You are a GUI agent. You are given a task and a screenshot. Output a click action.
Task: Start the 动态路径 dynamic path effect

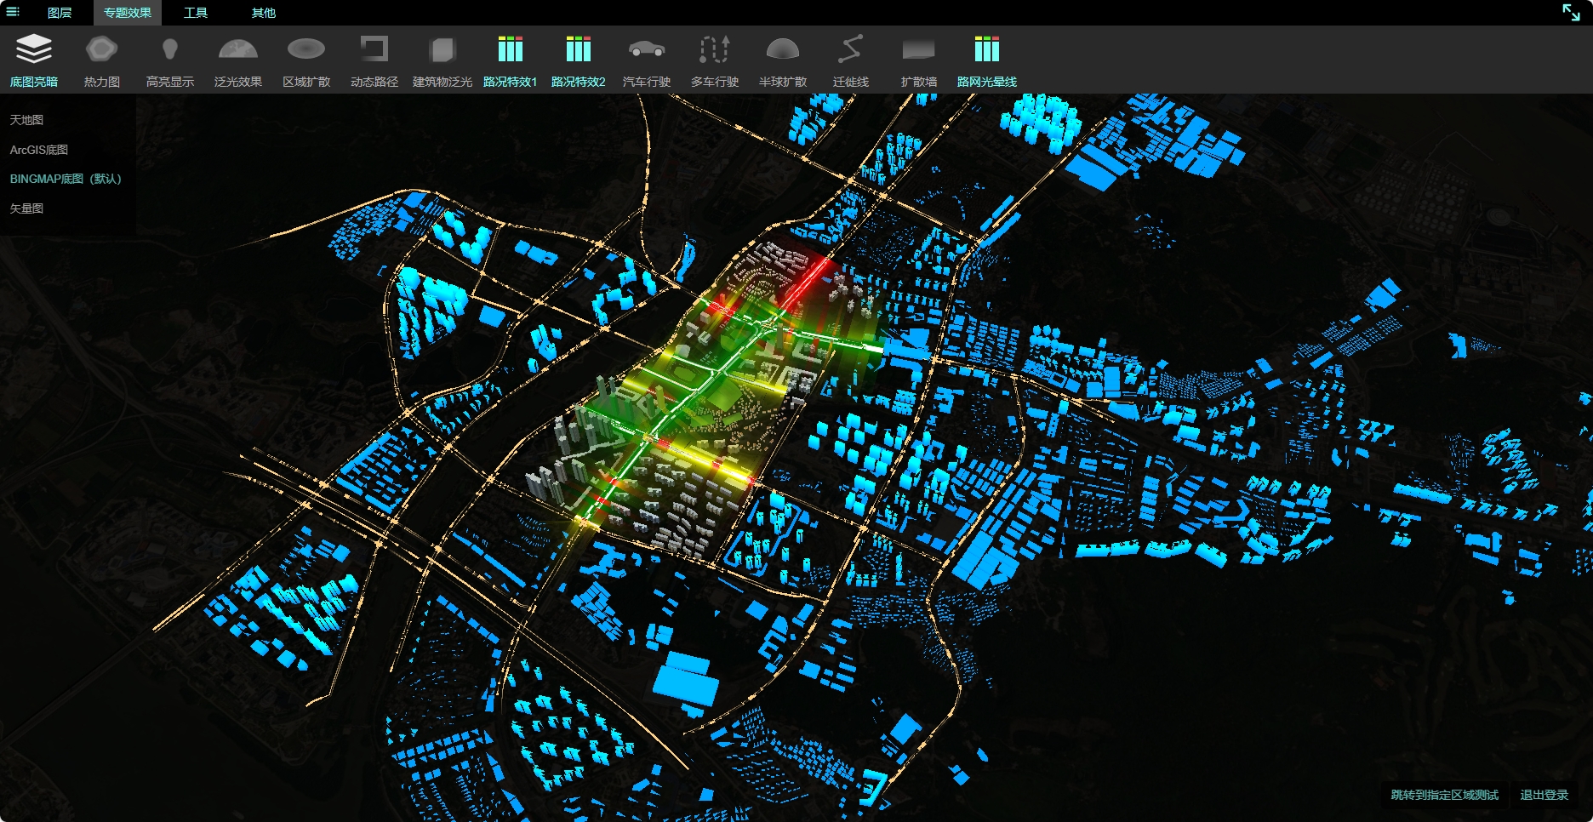(x=374, y=51)
